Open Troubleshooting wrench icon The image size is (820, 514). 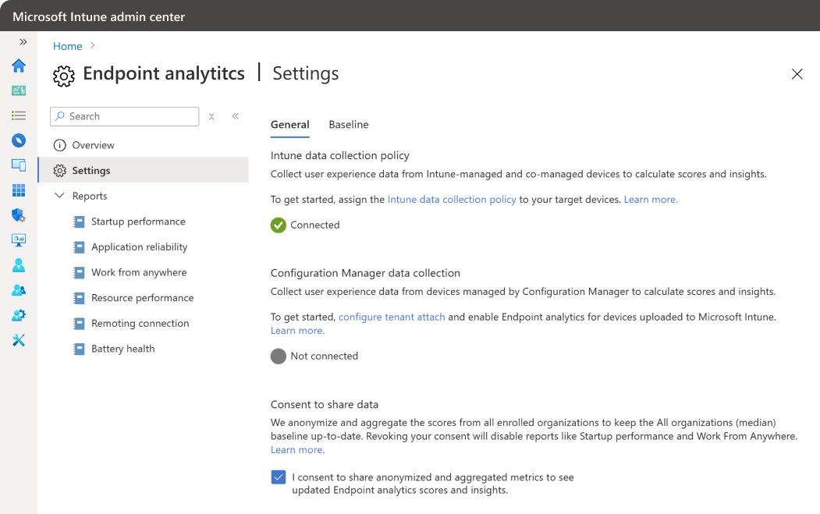coord(19,340)
